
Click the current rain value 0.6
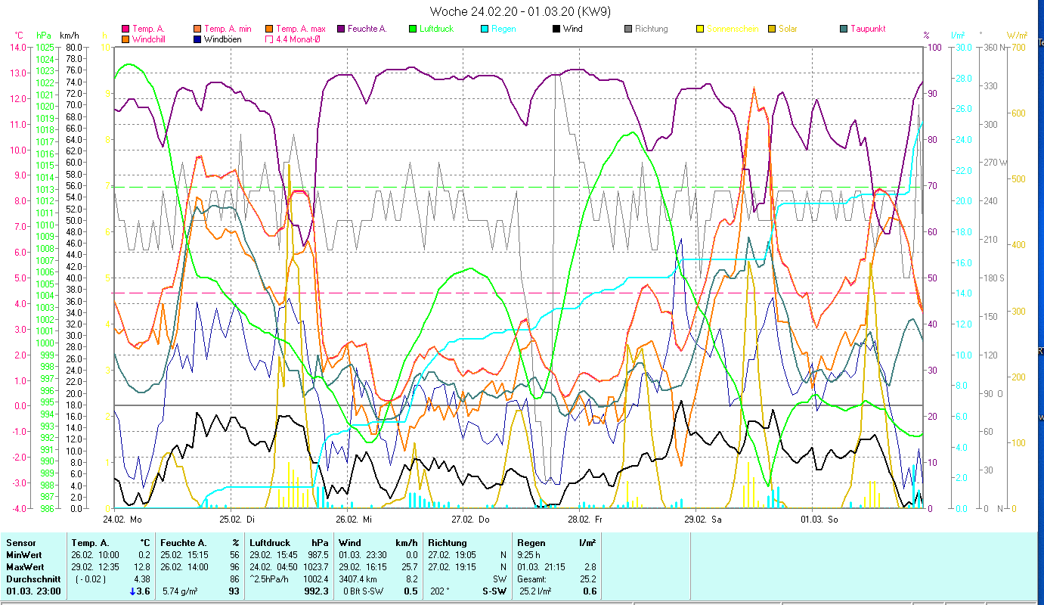(x=590, y=591)
